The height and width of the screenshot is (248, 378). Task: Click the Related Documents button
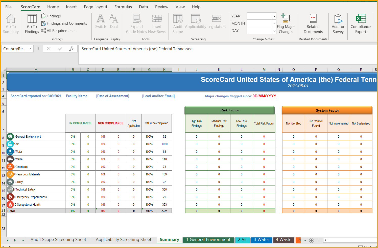coord(313,23)
